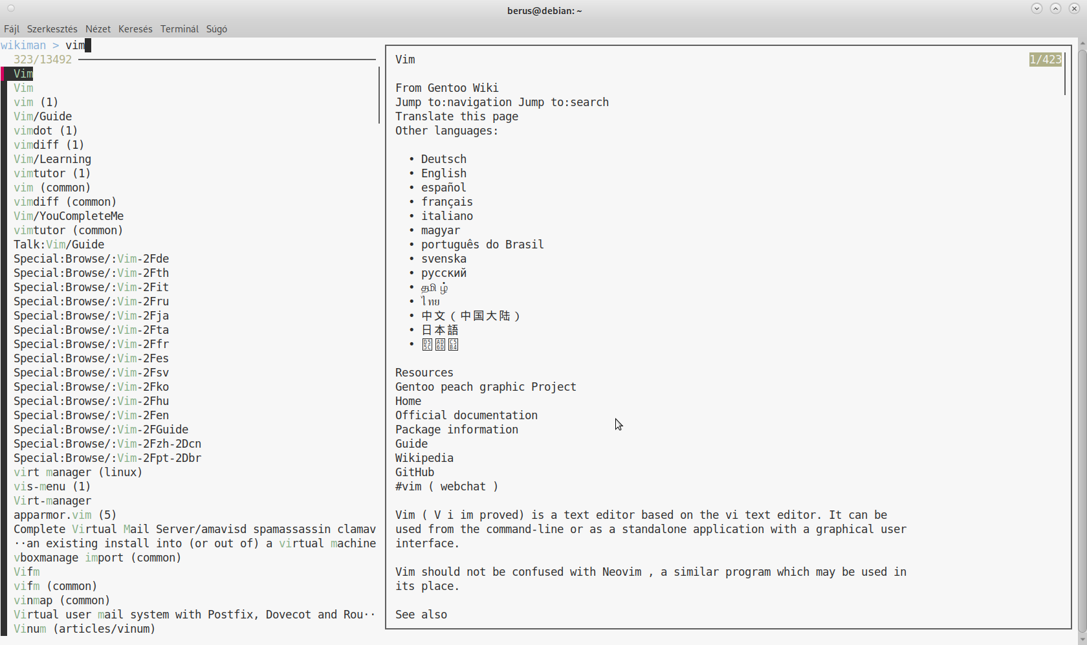
Task: Click 'português do Brasil' in language list
Action: (483, 245)
